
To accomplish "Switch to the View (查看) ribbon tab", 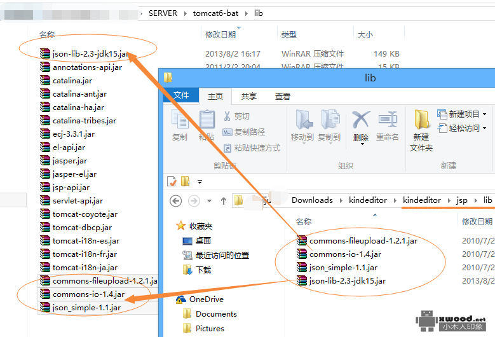I will point(283,96).
